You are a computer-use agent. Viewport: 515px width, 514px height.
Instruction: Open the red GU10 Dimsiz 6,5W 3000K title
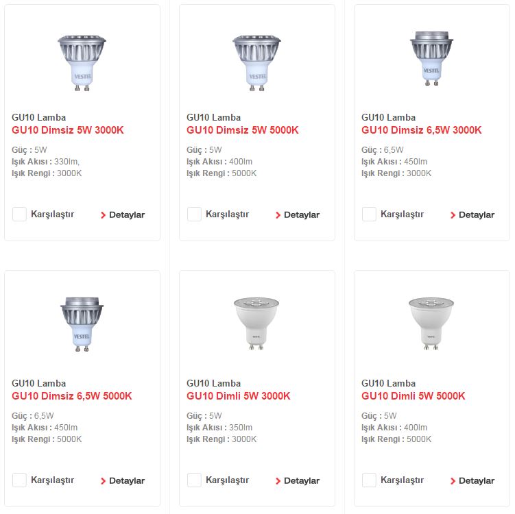click(422, 130)
